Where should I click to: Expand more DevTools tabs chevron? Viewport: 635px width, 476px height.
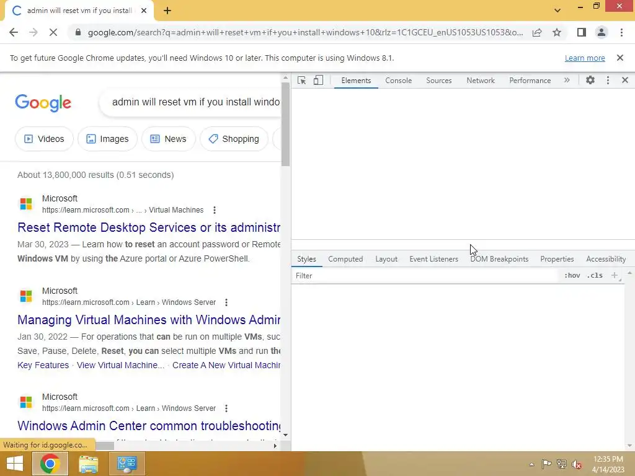click(x=567, y=80)
